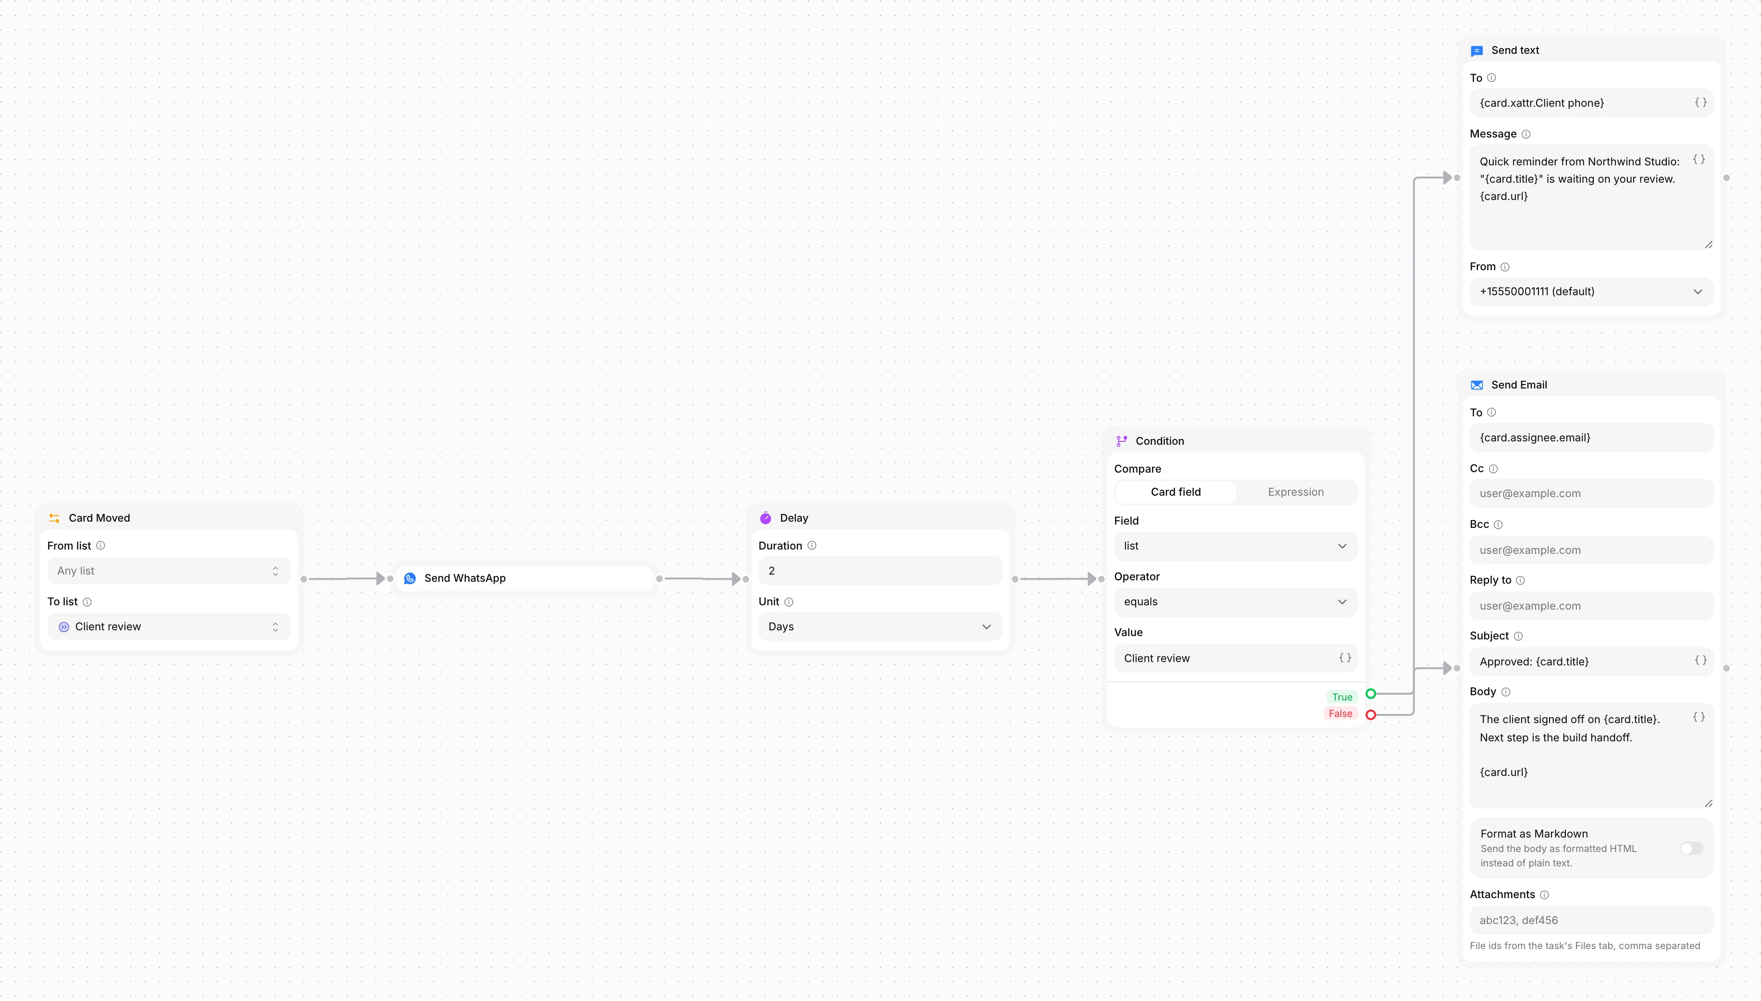This screenshot has height=1001, width=1761.
Task: Click the Send Email envelope icon
Action: (x=1476, y=385)
